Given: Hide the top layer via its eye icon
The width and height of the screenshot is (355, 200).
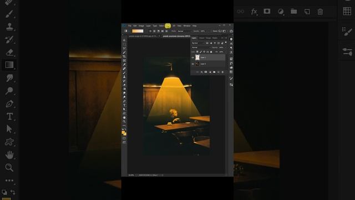Looking at the screenshot, I should [x=192, y=58].
